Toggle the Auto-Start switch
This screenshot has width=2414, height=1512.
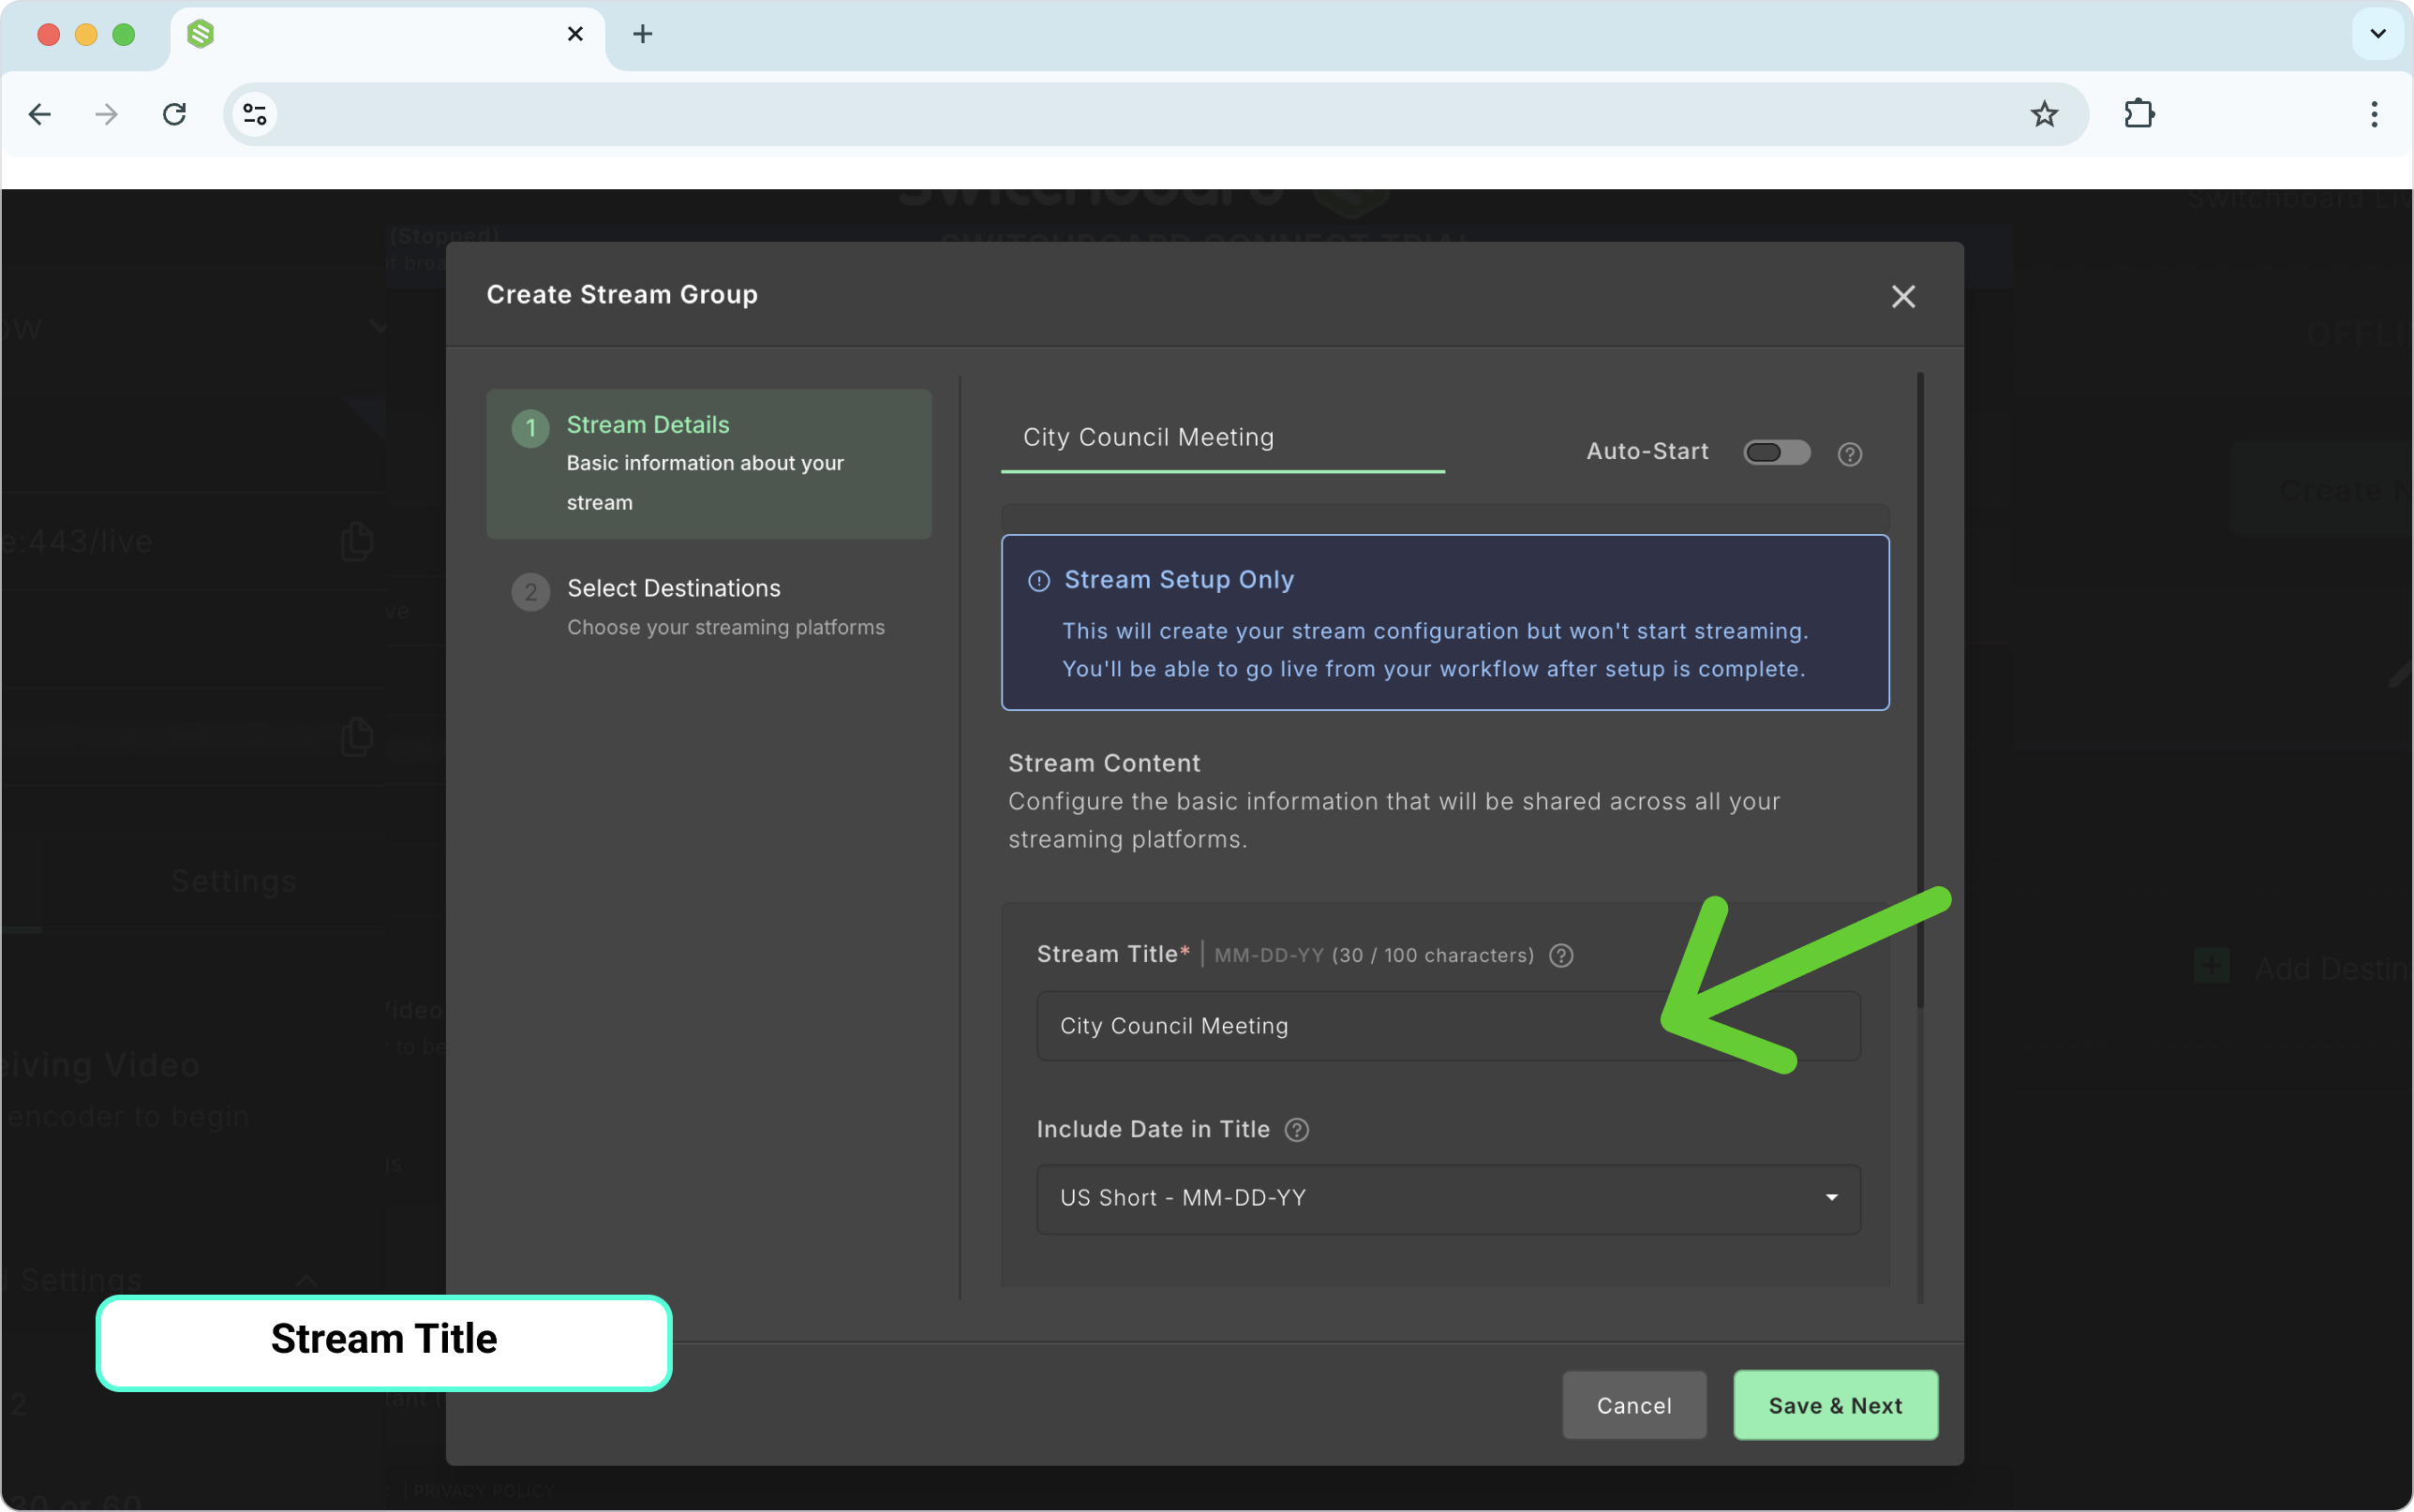click(1776, 452)
